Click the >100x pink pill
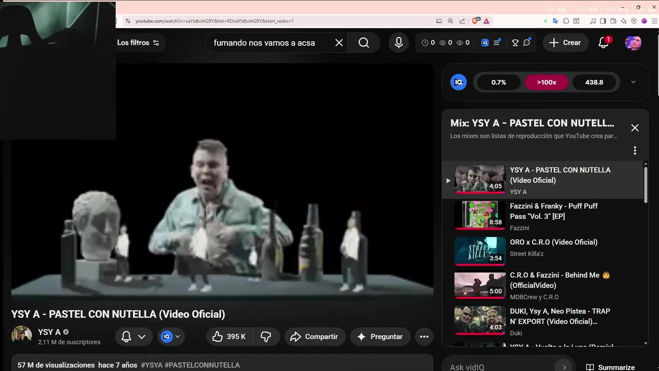659x371 pixels. click(546, 82)
